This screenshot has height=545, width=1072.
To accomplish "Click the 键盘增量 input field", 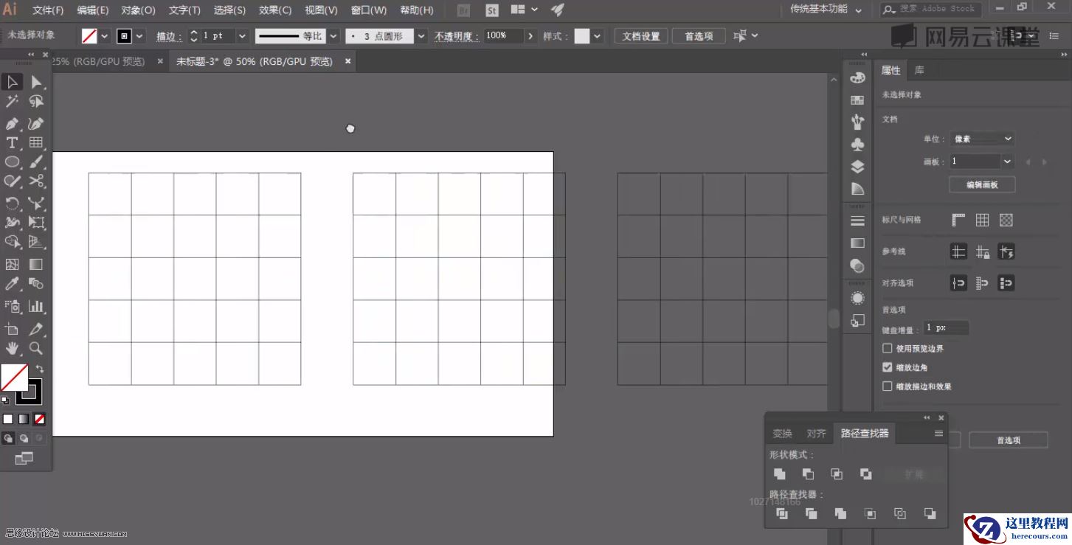I will tap(945, 327).
